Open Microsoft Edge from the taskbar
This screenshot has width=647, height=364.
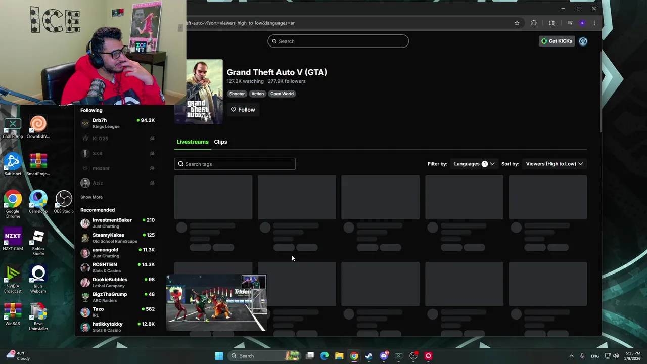point(325,356)
